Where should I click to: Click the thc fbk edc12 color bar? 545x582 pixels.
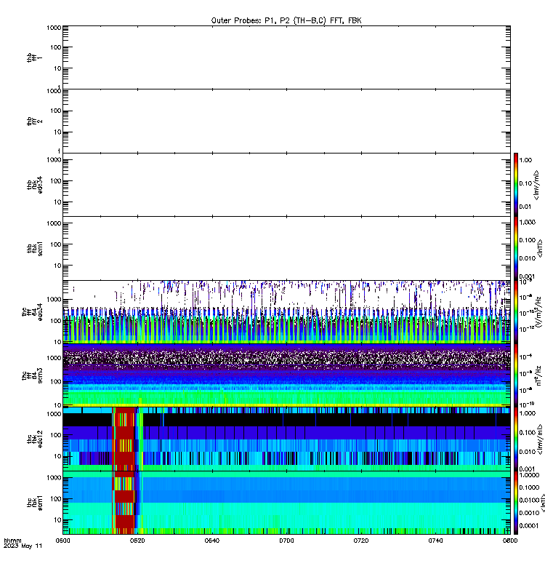coord(516,439)
